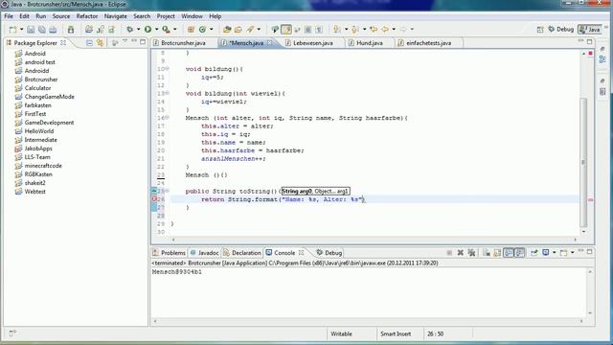Collapse the bildung() method fold marker
Image resolution: width=613 pixels, height=345 pixels.
pos(168,69)
